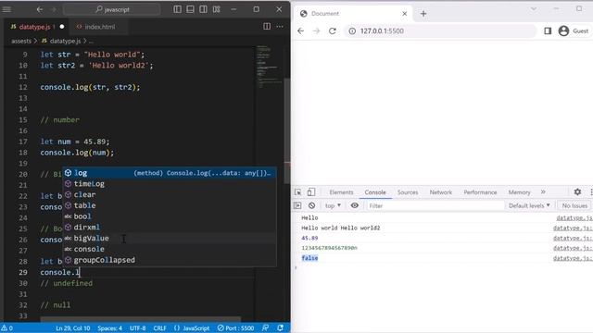Select bool suggestion in autocomplete list
This screenshot has width=593, height=333.
[x=170, y=216]
